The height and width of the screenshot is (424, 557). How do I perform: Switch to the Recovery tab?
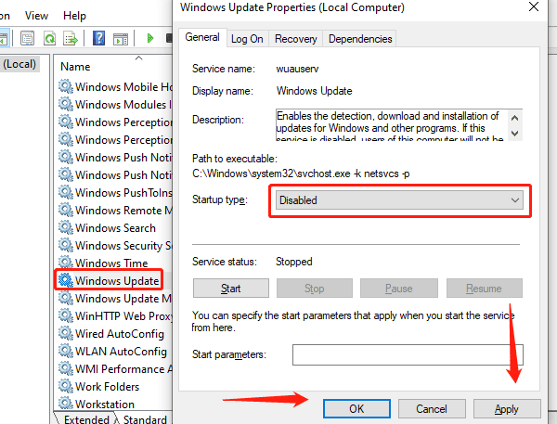[295, 39]
